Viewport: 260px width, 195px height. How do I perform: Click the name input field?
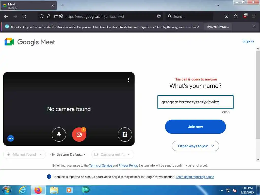point(195,102)
